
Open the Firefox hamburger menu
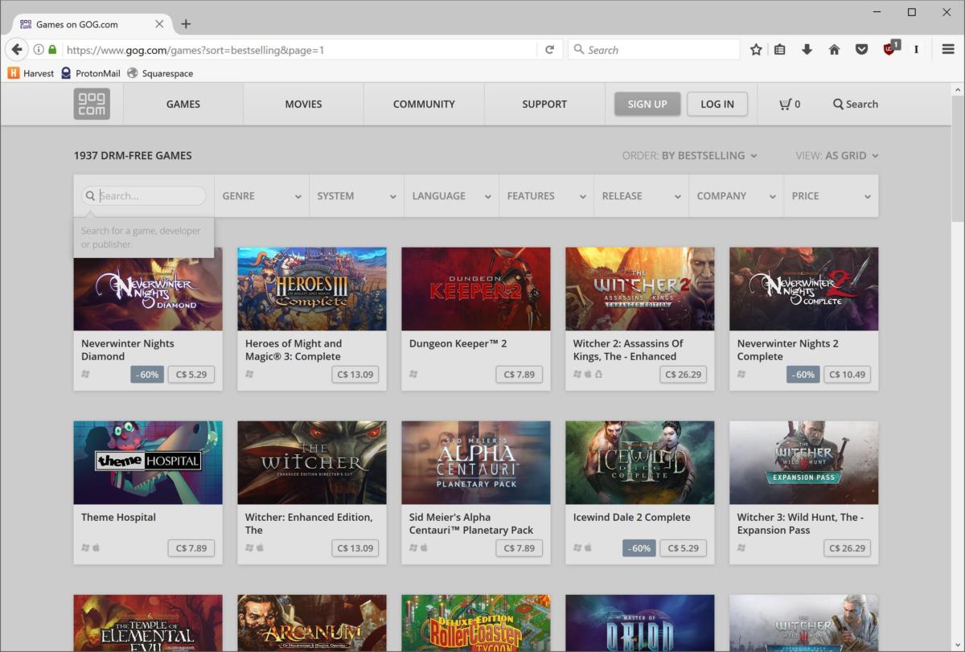coord(948,50)
